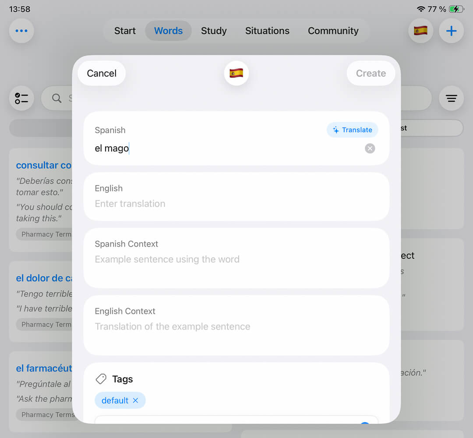The width and height of the screenshot is (473, 438).
Task: Tap the Translate sparkle button
Action: [352, 130]
